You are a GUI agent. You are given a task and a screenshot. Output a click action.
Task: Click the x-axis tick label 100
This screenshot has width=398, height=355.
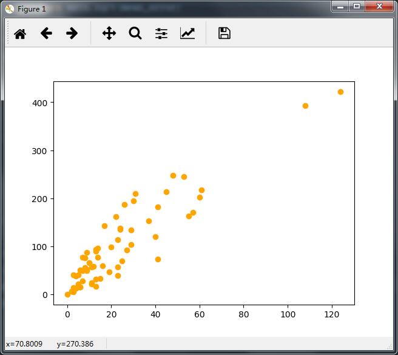pyautogui.click(x=288, y=314)
